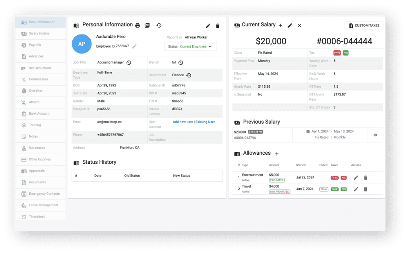This screenshot has height=253, width=407.
Task: Open Advances section
Action: (x=40, y=56)
